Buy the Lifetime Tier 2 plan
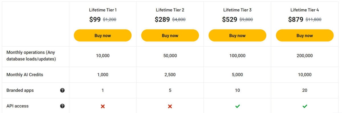The width and height of the screenshot is (342, 113). (x=170, y=36)
